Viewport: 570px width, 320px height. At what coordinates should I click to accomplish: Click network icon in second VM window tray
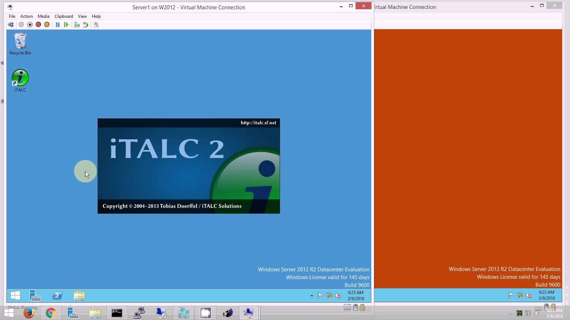520,296
